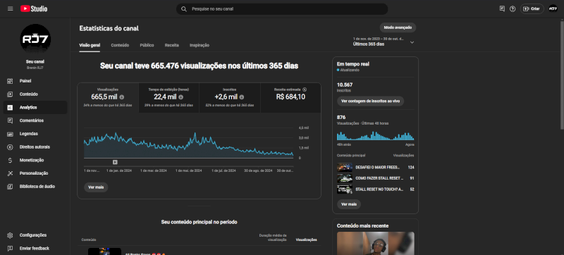Click info icon beside 665,5 mil views
Screen dimensions: 564x255
tap(121, 97)
